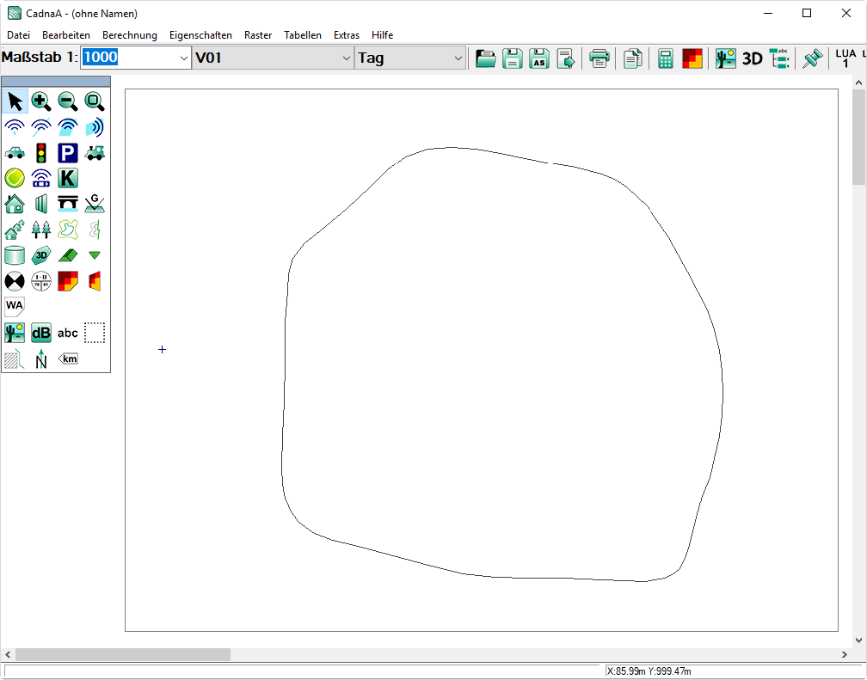867x680 pixels.
Task: Choose the area source tool
Action: point(68,128)
